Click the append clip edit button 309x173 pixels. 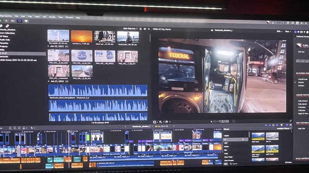19,128
